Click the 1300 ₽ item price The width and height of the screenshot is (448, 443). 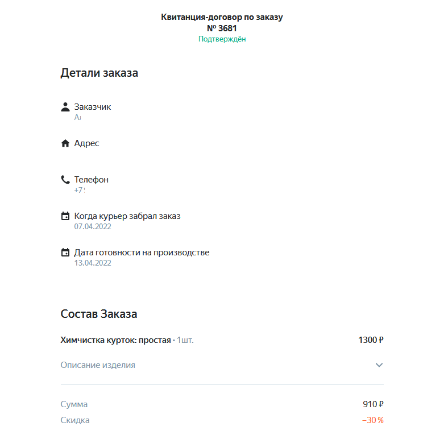(371, 340)
